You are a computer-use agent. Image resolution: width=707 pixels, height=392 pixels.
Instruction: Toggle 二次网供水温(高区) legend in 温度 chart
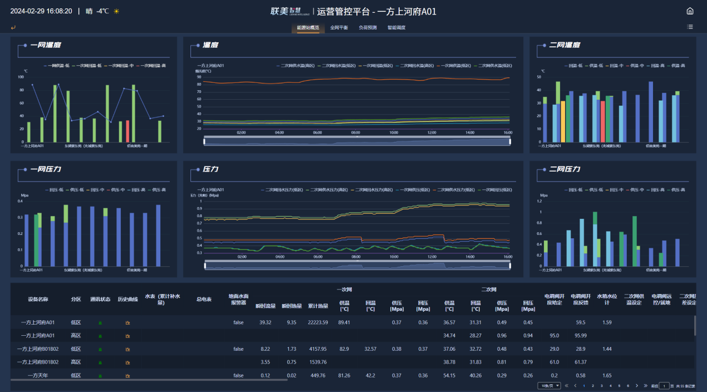[295, 66]
